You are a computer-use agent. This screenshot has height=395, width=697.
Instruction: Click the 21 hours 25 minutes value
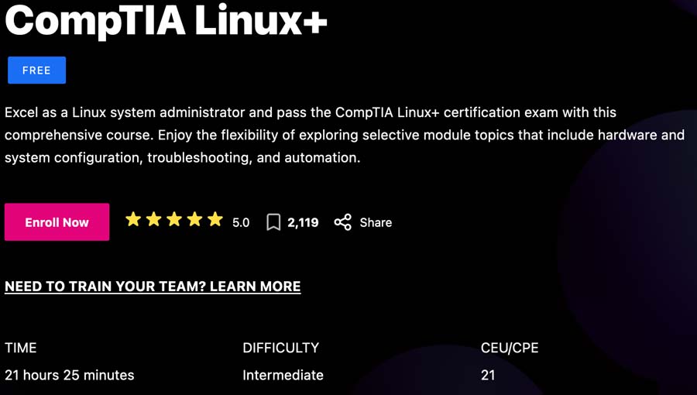tap(70, 375)
